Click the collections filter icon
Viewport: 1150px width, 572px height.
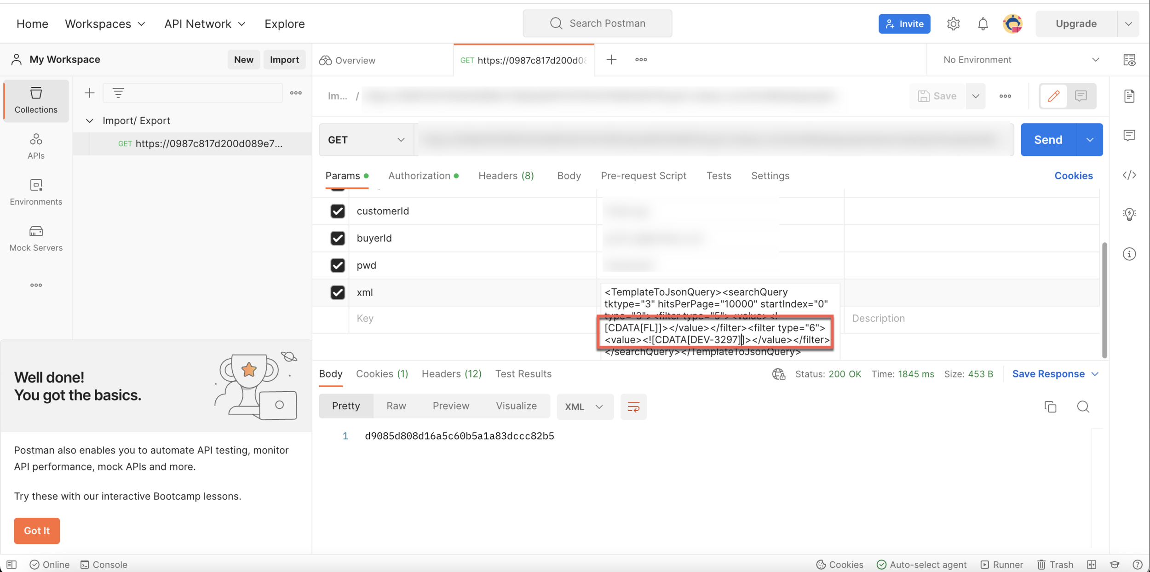click(118, 93)
